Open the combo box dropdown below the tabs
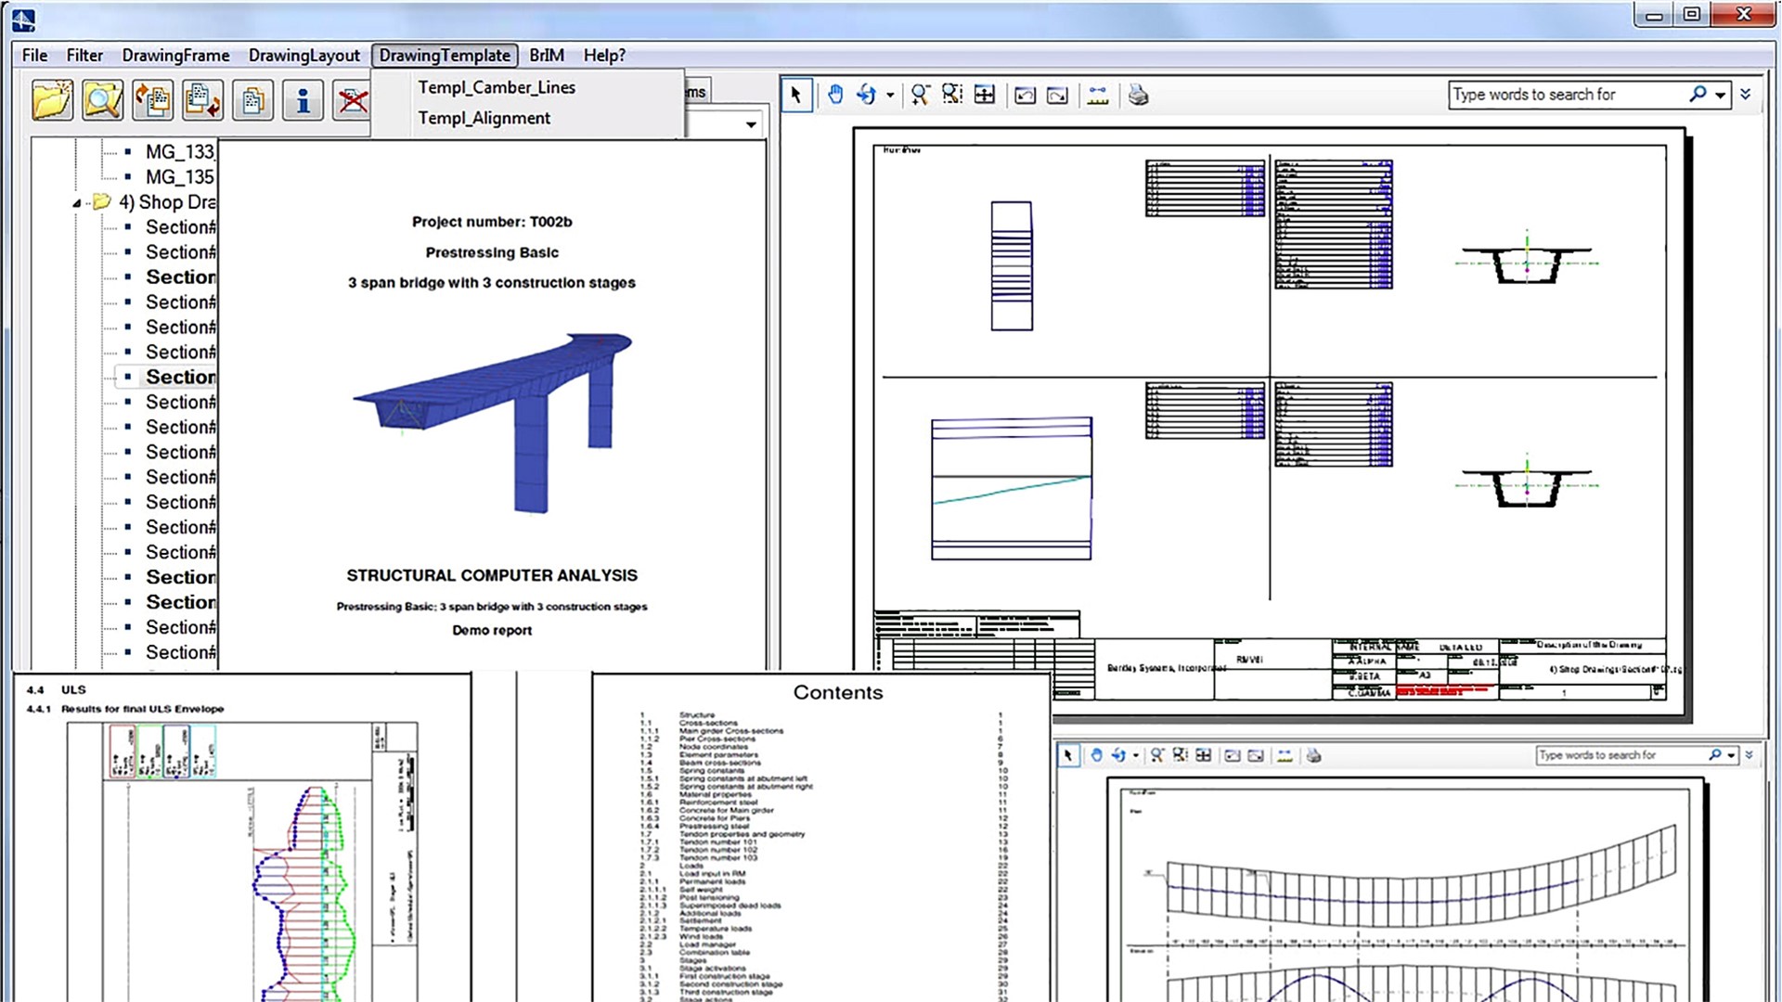 [750, 124]
